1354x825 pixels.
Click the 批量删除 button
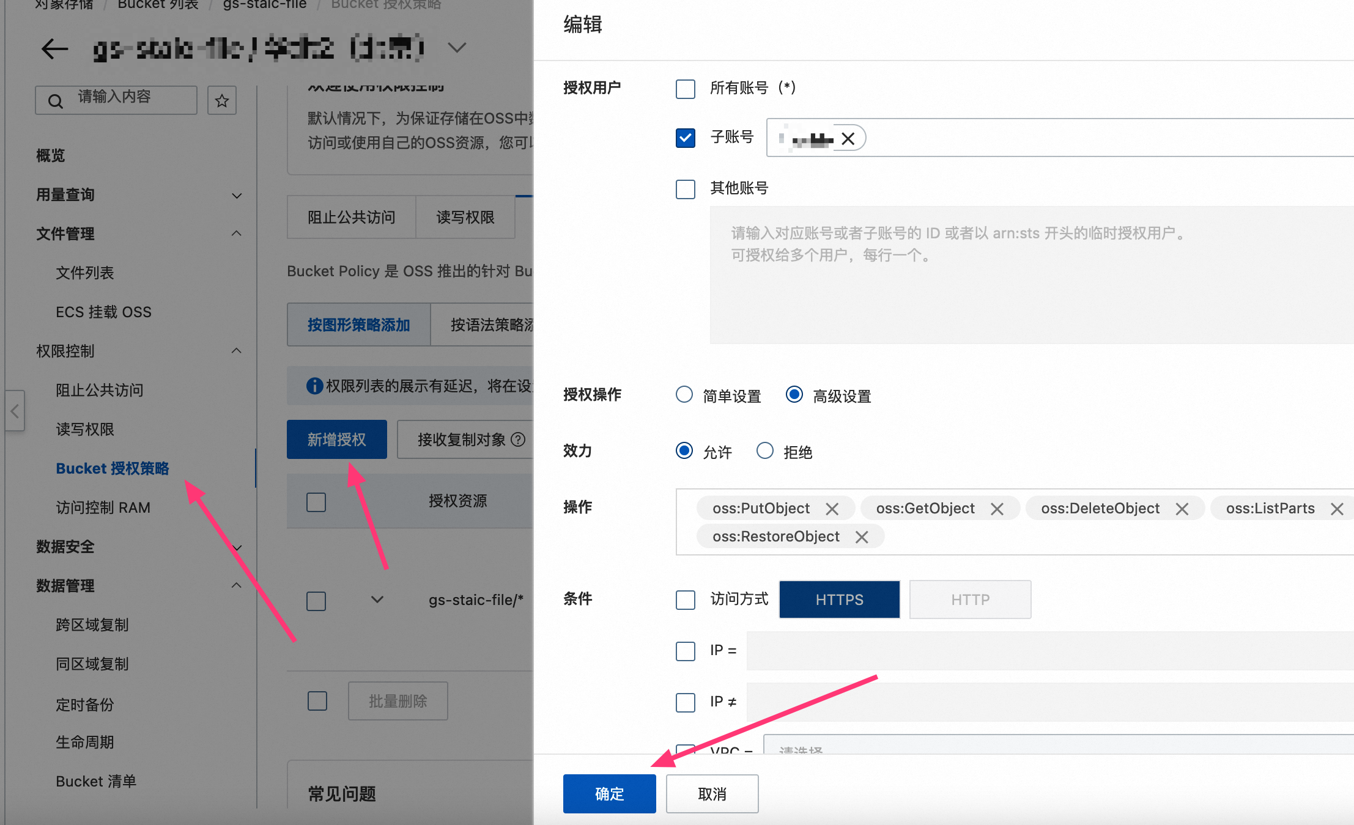click(x=398, y=701)
